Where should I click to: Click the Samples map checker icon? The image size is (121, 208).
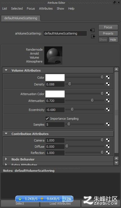(108, 124)
